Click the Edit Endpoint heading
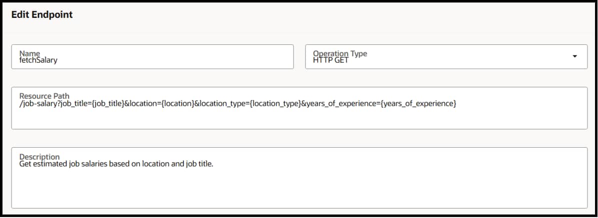This screenshot has width=598, height=218. tap(41, 15)
